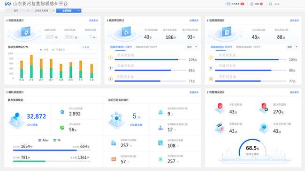Open the 当年 dropdown in 视频调阅统计

pyautogui.click(x=292, y=47)
